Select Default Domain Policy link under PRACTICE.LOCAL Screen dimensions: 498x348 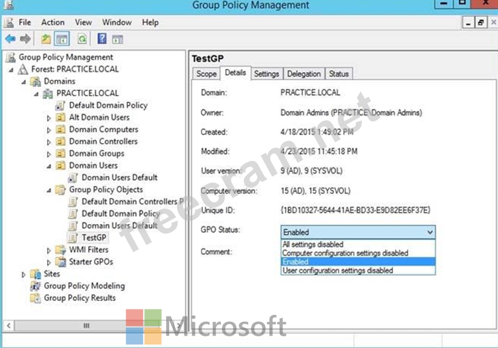click(108, 105)
